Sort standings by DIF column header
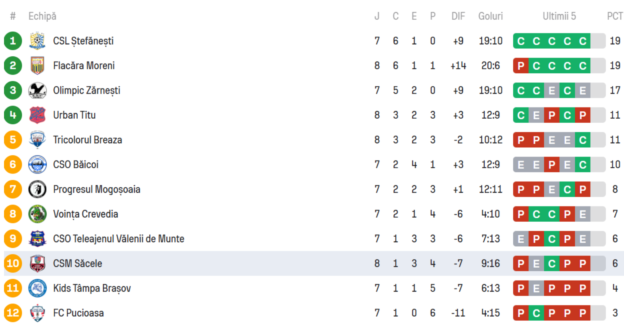The width and height of the screenshot is (624, 332). click(458, 16)
